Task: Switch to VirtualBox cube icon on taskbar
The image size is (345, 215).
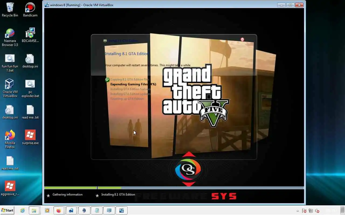Action: click(x=84, y=210)
